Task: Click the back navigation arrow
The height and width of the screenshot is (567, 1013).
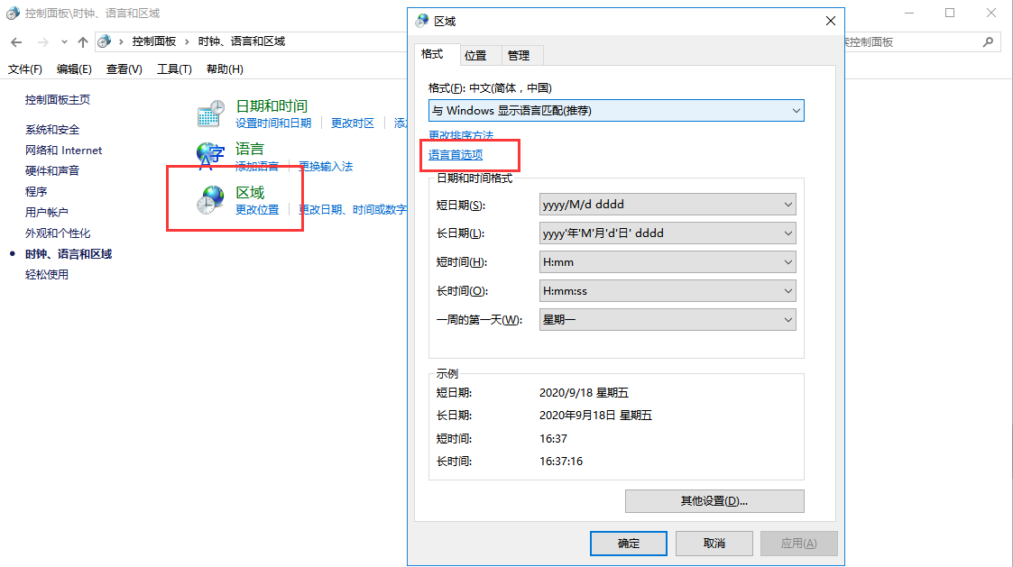Action: (x=16, y=41)
